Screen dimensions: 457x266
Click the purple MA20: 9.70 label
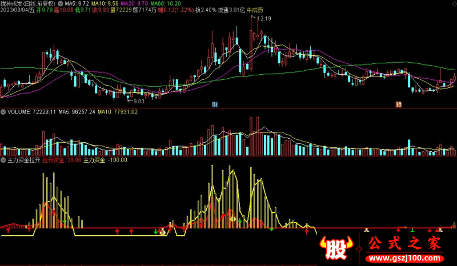pos(134,4)
